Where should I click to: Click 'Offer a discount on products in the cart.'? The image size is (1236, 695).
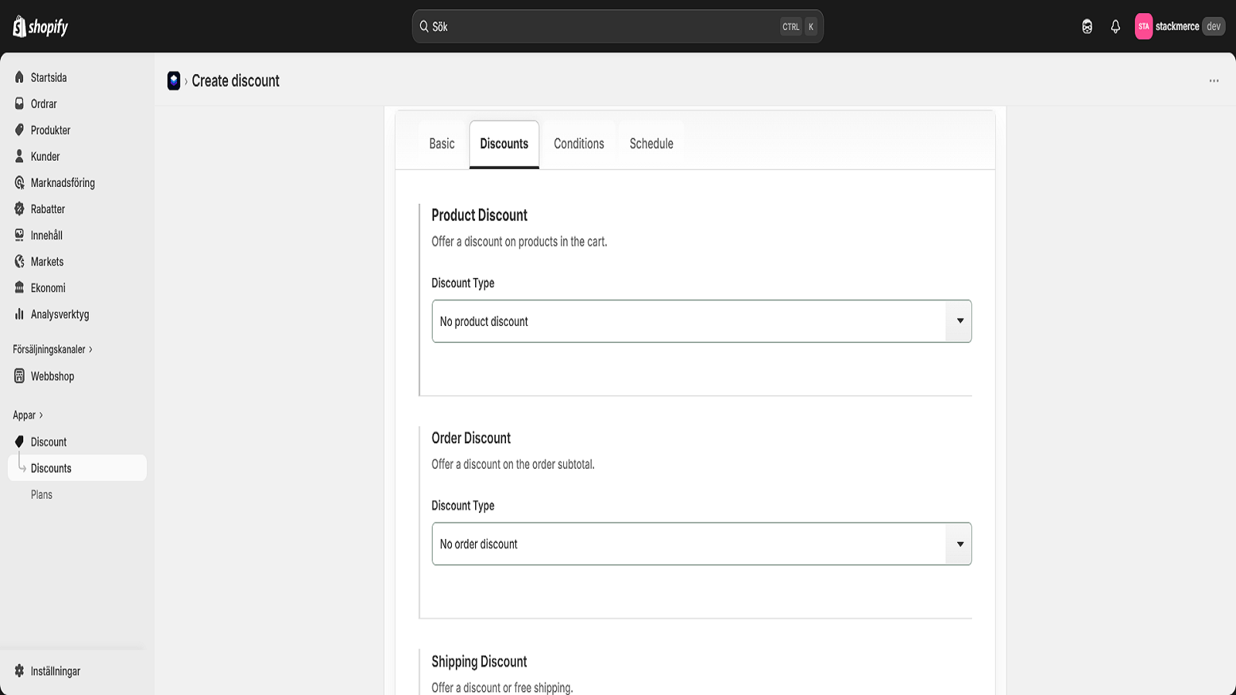coord(519,242)
